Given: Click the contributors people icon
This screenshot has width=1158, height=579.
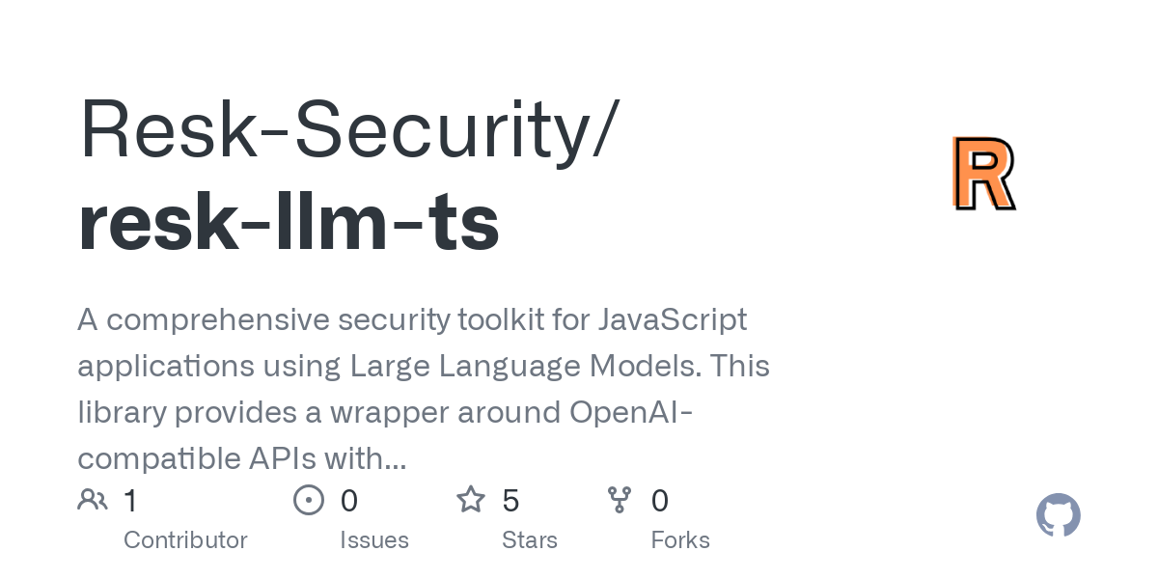Looking at the screenshot, I should coord(93,500).
